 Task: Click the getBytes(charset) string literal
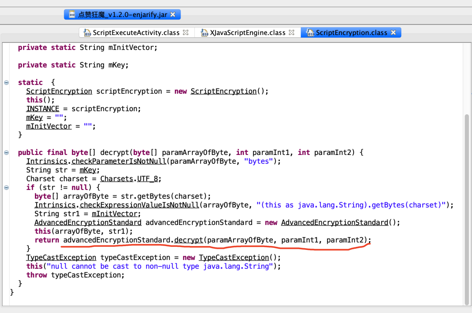coord(351,205)
